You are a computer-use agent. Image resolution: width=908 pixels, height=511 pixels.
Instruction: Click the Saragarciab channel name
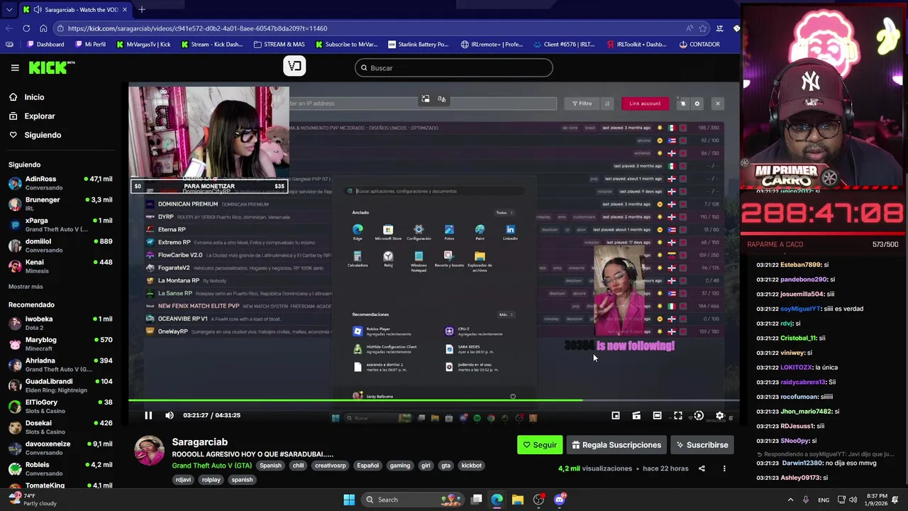click(199, 442)
